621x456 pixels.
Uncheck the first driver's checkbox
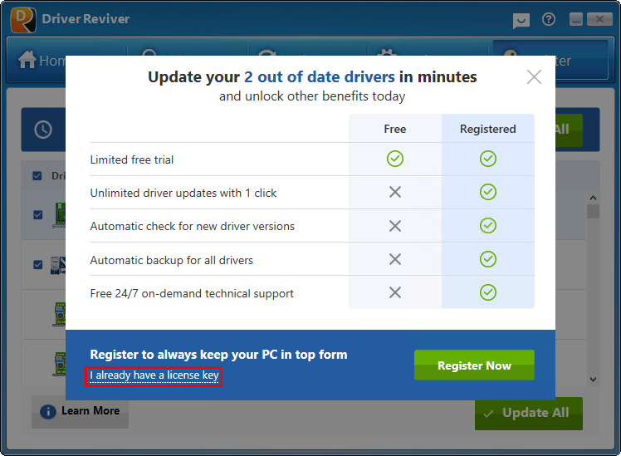coord(37,214)
